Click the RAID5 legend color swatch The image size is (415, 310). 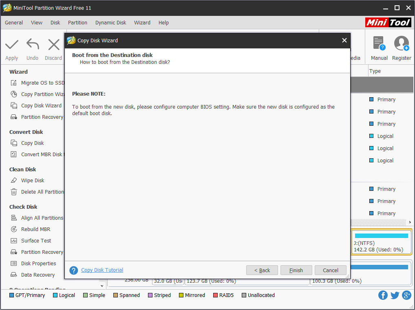click(215, 295)
